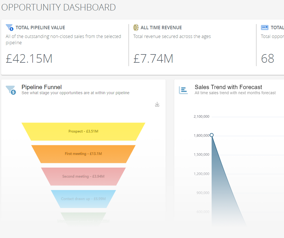Click the Sales Trend with Forecast title
284x238 pixels.
(x=228, y=87)
